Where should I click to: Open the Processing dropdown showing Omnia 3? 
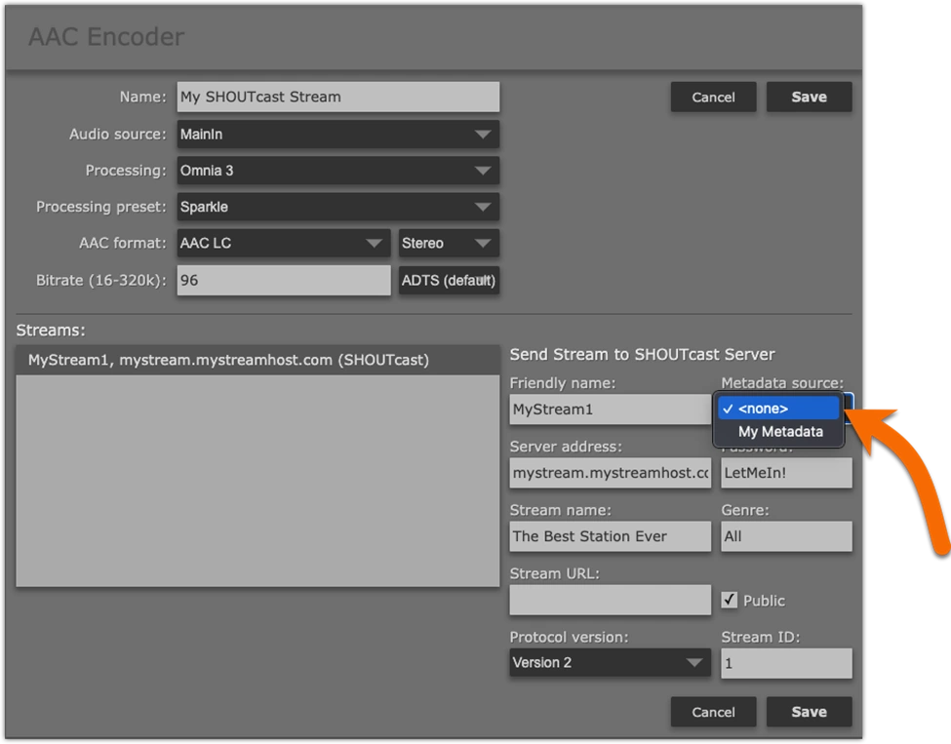[337, 171]
